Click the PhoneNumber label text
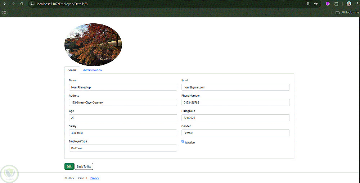 pyautogui.click(x=190, y=96)
